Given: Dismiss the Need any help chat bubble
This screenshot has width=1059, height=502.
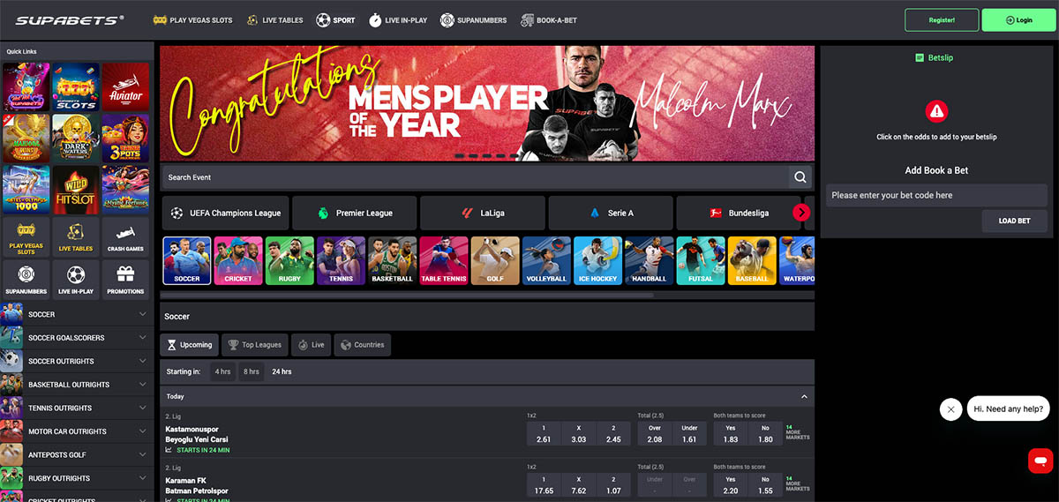Looking at the screenshot, I should pos(950,409).
